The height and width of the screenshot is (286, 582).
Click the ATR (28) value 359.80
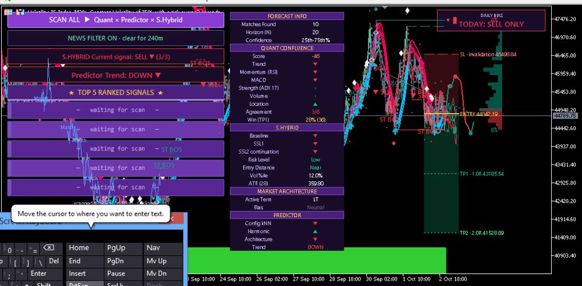pyautogui.click(x=315, y=184)
